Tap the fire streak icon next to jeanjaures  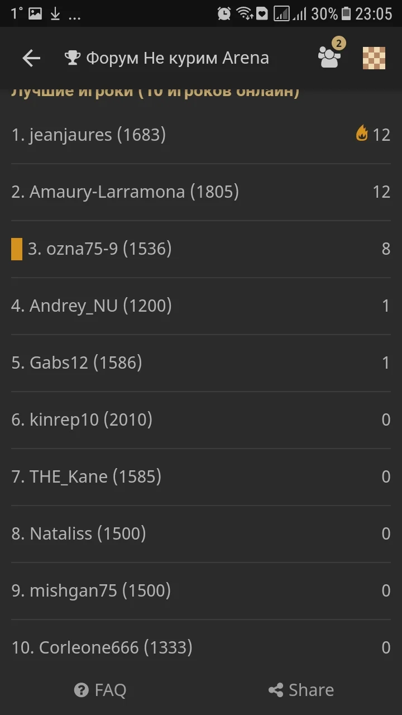tap(362, 134)
